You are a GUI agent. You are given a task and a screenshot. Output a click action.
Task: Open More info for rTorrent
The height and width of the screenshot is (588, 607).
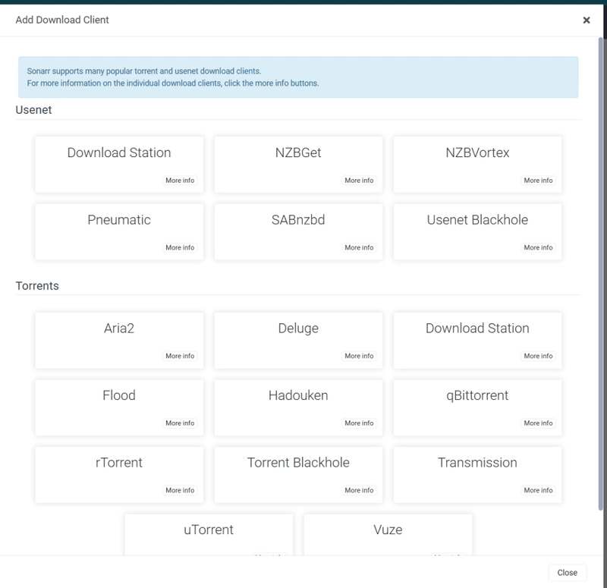click(x=180, y=490)
